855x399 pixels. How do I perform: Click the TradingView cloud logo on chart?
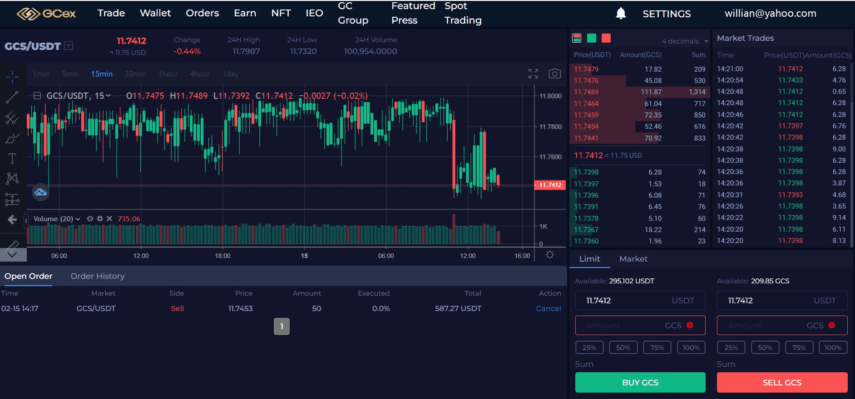pyautogui.click(x=40, y=192)
